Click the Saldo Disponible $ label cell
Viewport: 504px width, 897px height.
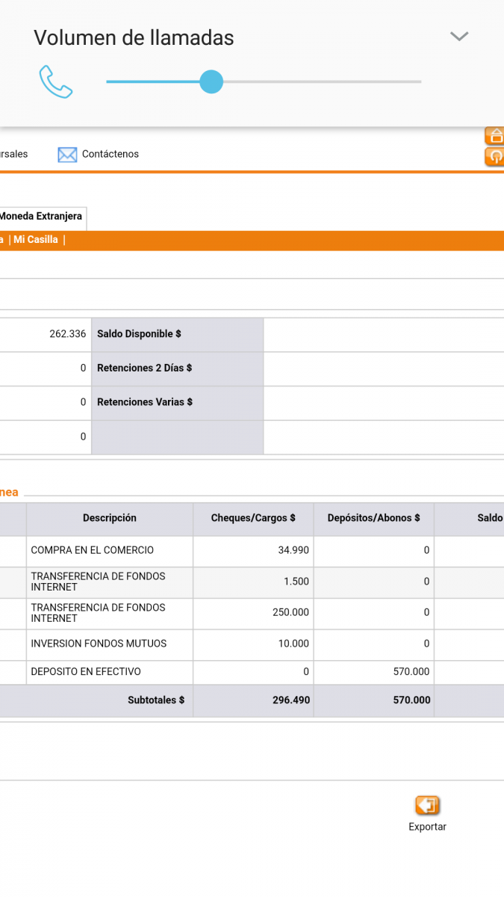pos(177,334)
